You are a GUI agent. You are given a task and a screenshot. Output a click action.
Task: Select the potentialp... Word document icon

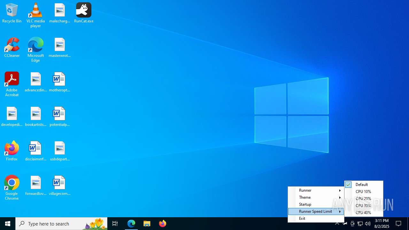click(59, 117)
